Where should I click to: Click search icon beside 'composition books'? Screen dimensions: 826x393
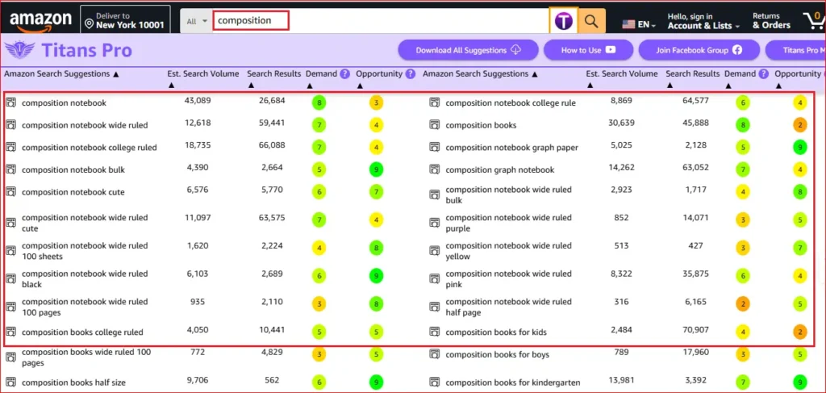point(435,125)
